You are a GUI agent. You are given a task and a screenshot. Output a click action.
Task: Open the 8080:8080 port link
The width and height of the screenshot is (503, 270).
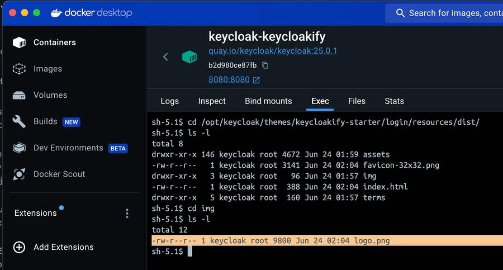(229, 79)
